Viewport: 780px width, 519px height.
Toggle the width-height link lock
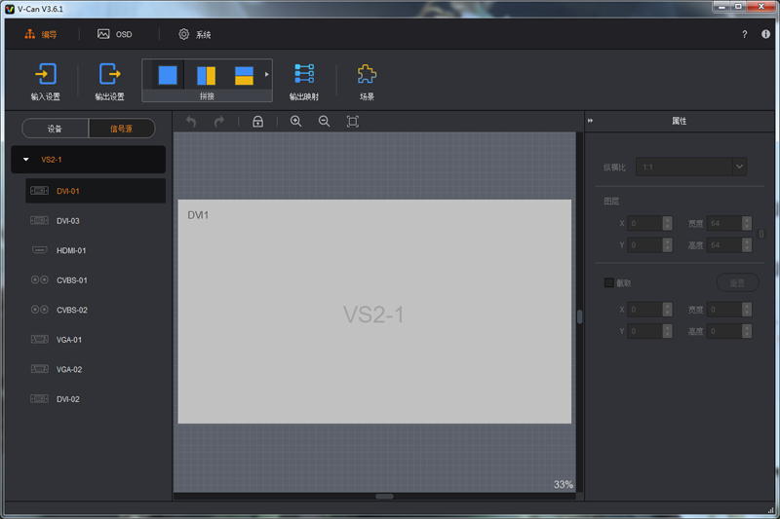click(761, 234)
